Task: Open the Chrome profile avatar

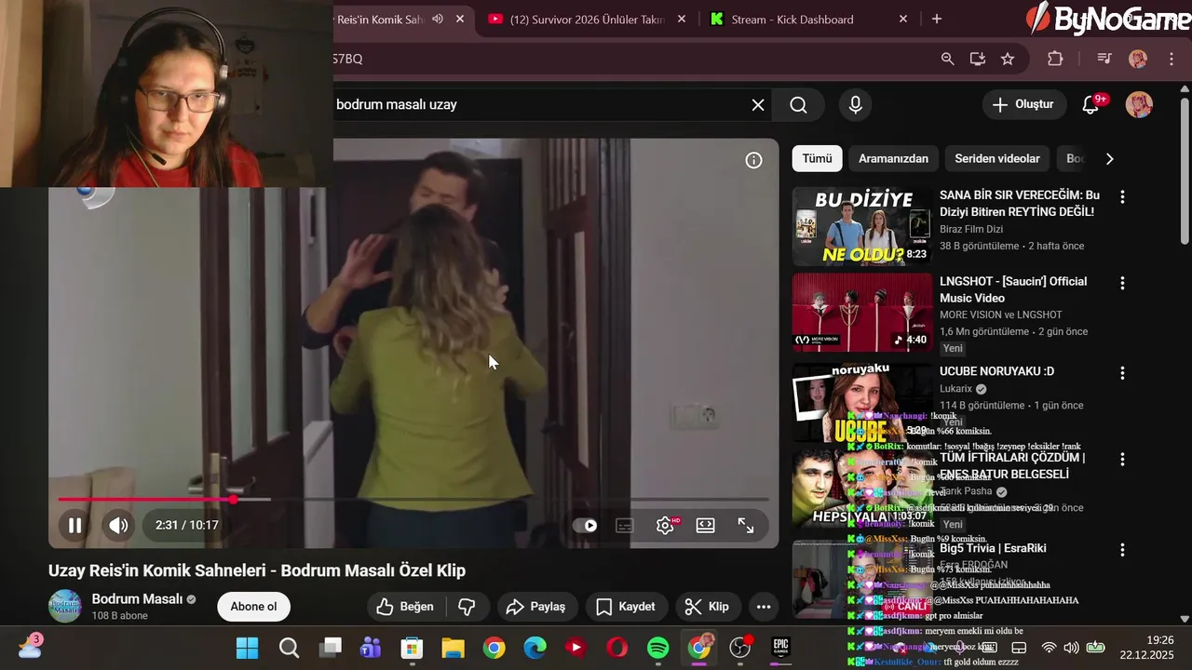Action: (x=1138, y=59)
